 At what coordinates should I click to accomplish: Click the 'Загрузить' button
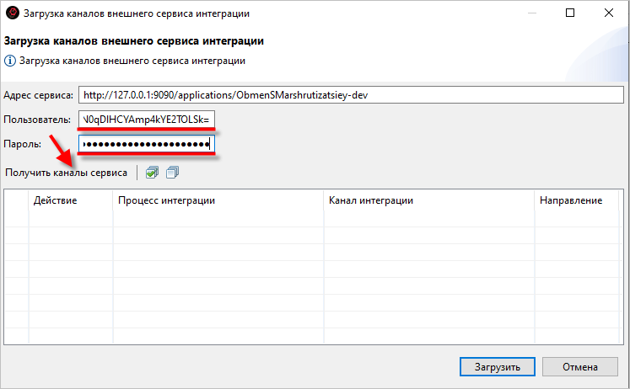point(496,367)
